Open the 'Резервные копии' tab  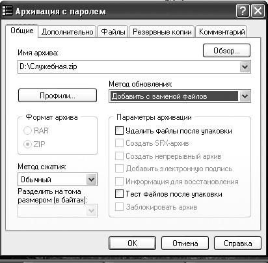click(162, 32)
